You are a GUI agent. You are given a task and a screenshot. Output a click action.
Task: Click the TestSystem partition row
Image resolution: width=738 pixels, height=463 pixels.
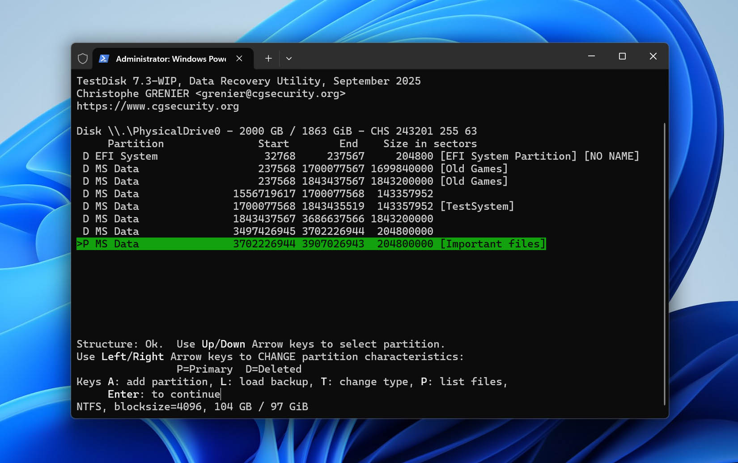pyautogui.click(x=295, y=206)
